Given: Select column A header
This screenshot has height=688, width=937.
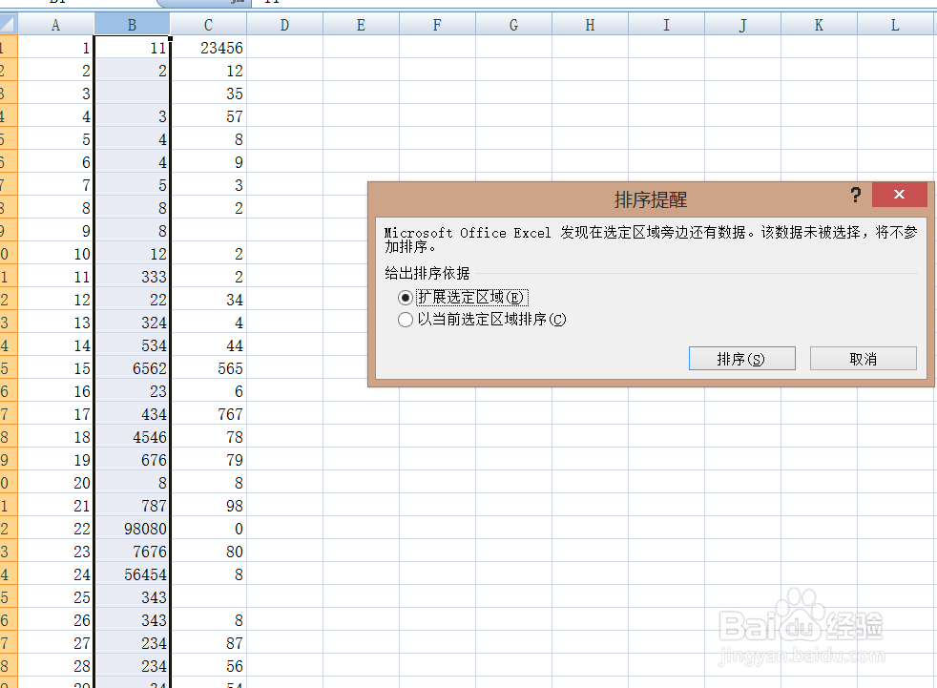Looking at the screenshot, I should click(x=55, y=24).
